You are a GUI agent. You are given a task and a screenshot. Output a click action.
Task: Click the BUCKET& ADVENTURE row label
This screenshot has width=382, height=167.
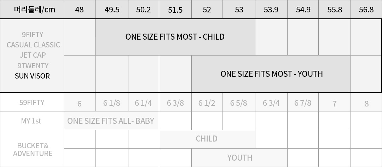33,149
